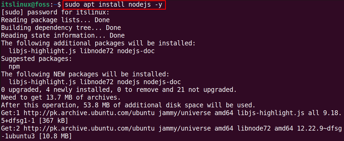The height and width of the screenshot is (141, 344).
Task: Click the 'Reading state information... Done' line
Action: pyautogui.click(x=63, y=36)
